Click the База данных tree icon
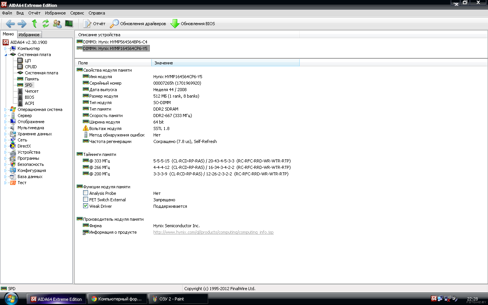The height and width of the screenshot is (305, 488). 13,177
